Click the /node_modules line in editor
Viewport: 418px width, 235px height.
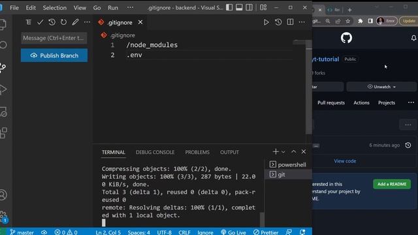pos(152,45)
